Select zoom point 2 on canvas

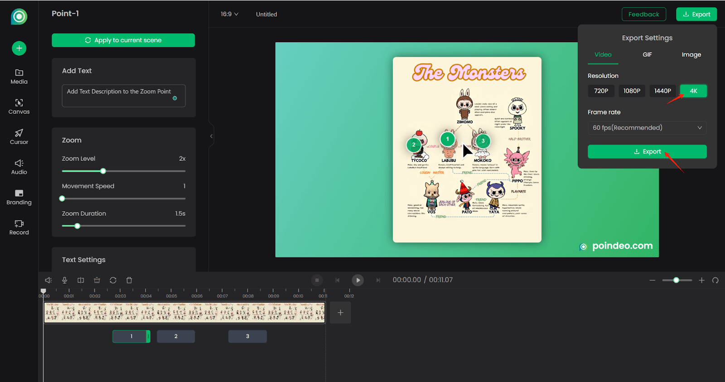tap(414, 145)
